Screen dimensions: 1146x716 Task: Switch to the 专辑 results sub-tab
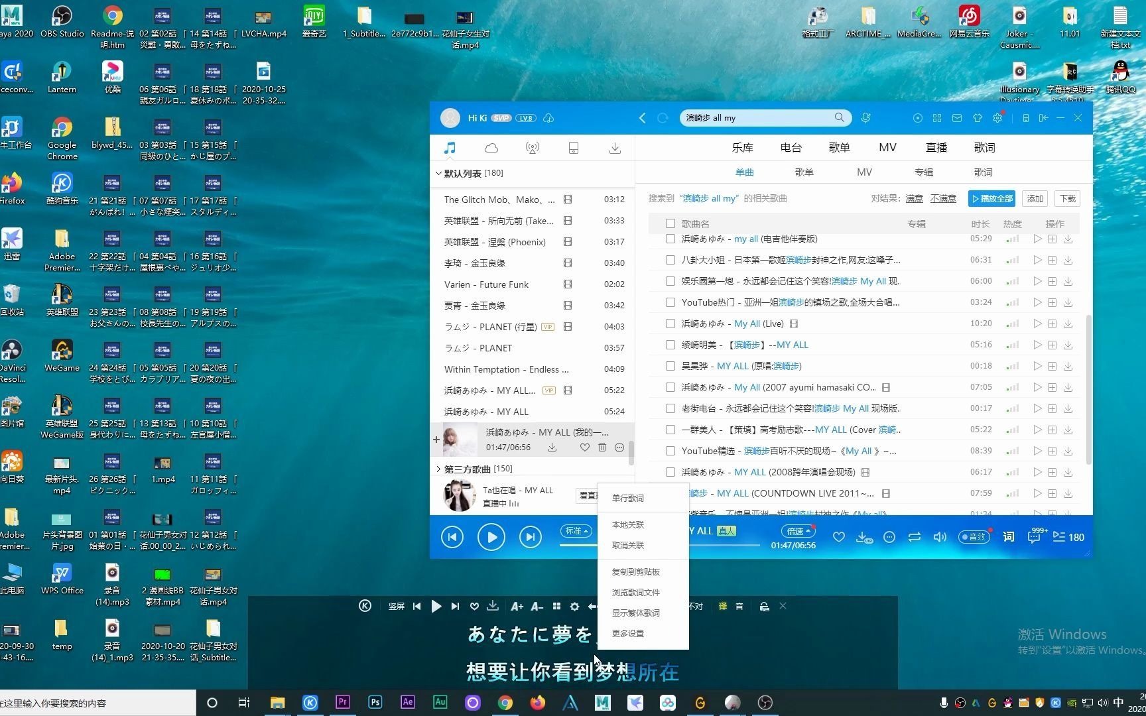point(923,172)
